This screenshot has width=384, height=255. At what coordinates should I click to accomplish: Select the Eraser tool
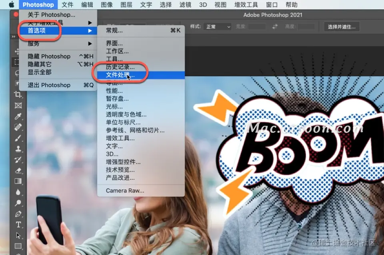coord(18,170)
